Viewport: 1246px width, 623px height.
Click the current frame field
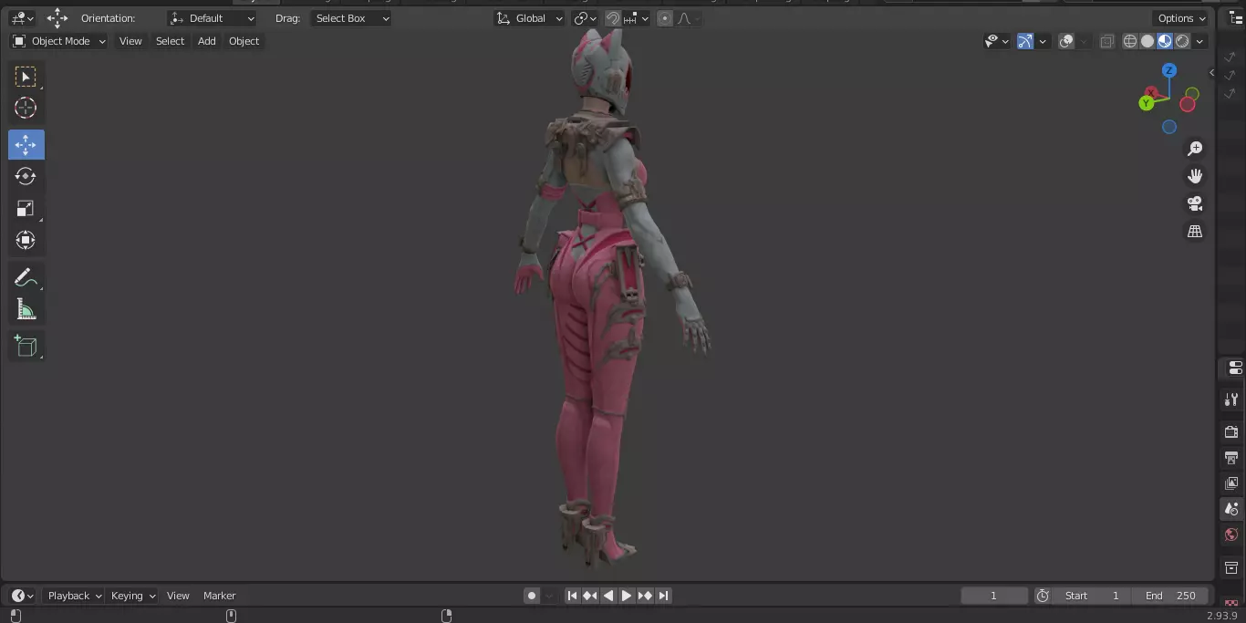tap(994, 596)
